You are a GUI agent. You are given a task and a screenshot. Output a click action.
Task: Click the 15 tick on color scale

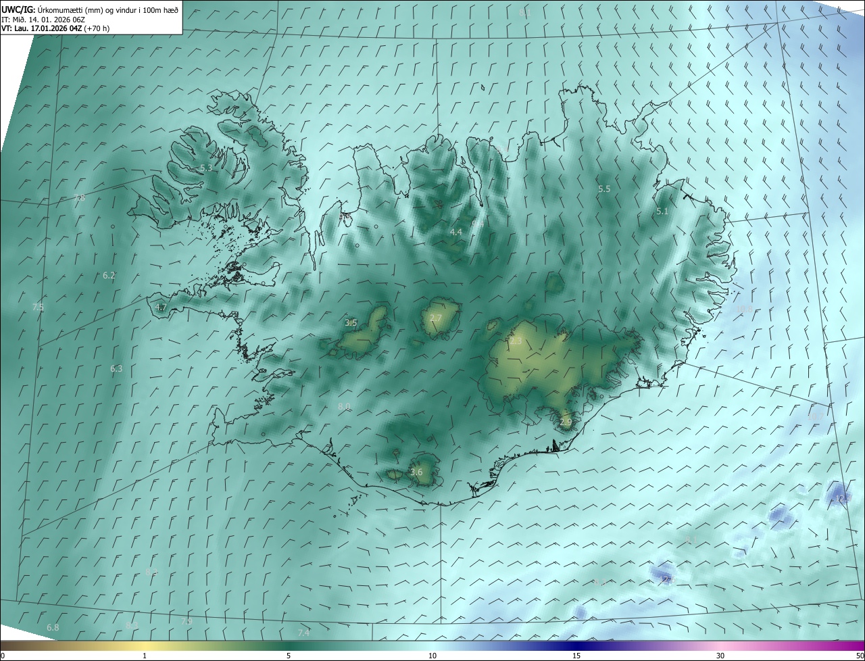click(x=576, y=656)
